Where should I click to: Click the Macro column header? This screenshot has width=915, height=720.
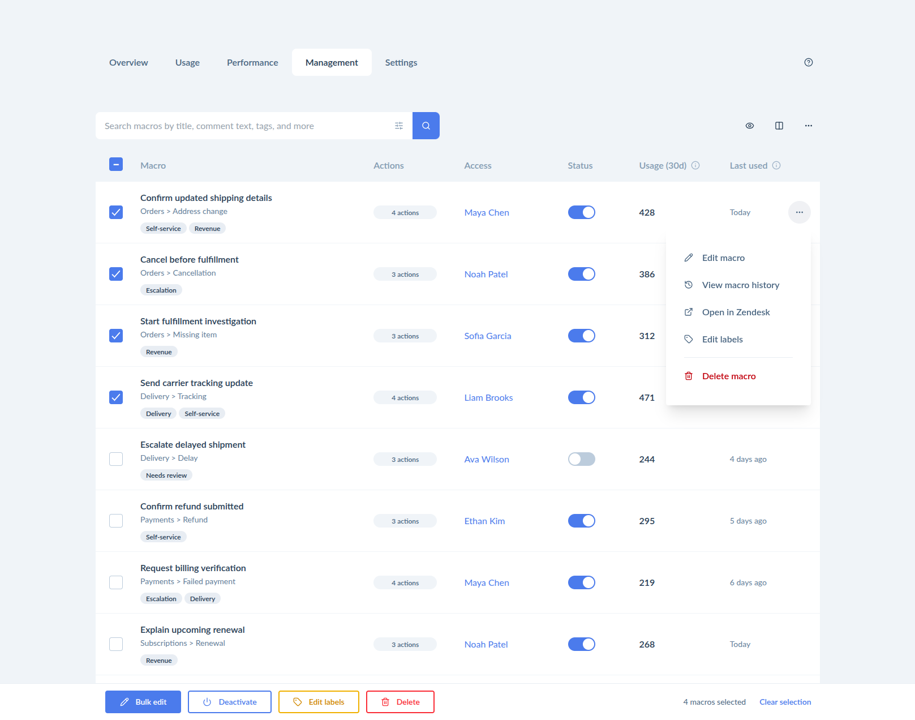pyautogui.click(x=153, y=165)
